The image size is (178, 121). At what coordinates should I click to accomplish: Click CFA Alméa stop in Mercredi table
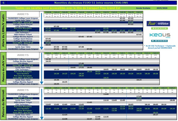click(x=23, y=96)
